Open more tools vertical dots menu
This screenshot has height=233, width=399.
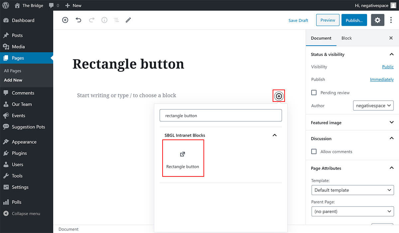coord(391,20)
